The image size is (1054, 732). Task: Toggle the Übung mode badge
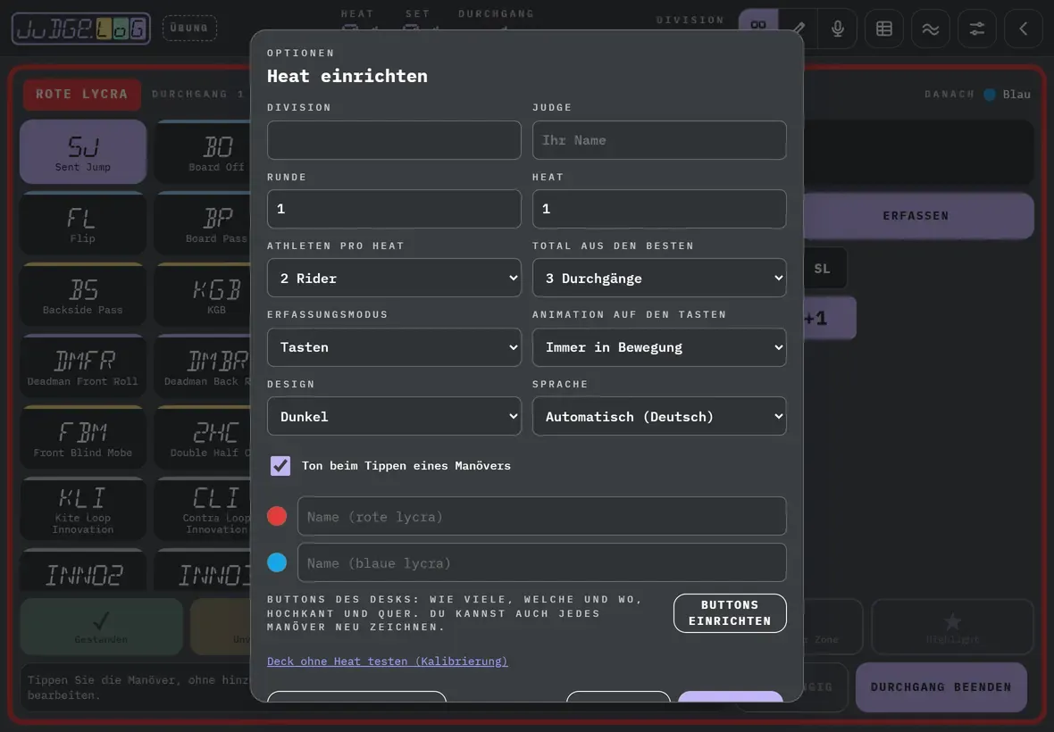[x=189, y=29]
